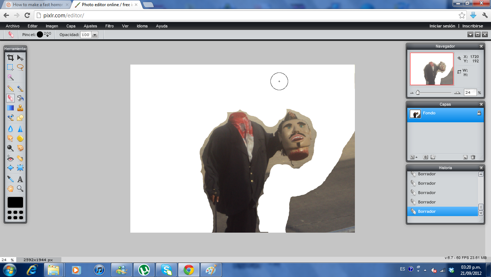This screenshot has width=491, height=277.
Task: Select the Colorpicker eyedropper tool
Action: coord(10,179)
